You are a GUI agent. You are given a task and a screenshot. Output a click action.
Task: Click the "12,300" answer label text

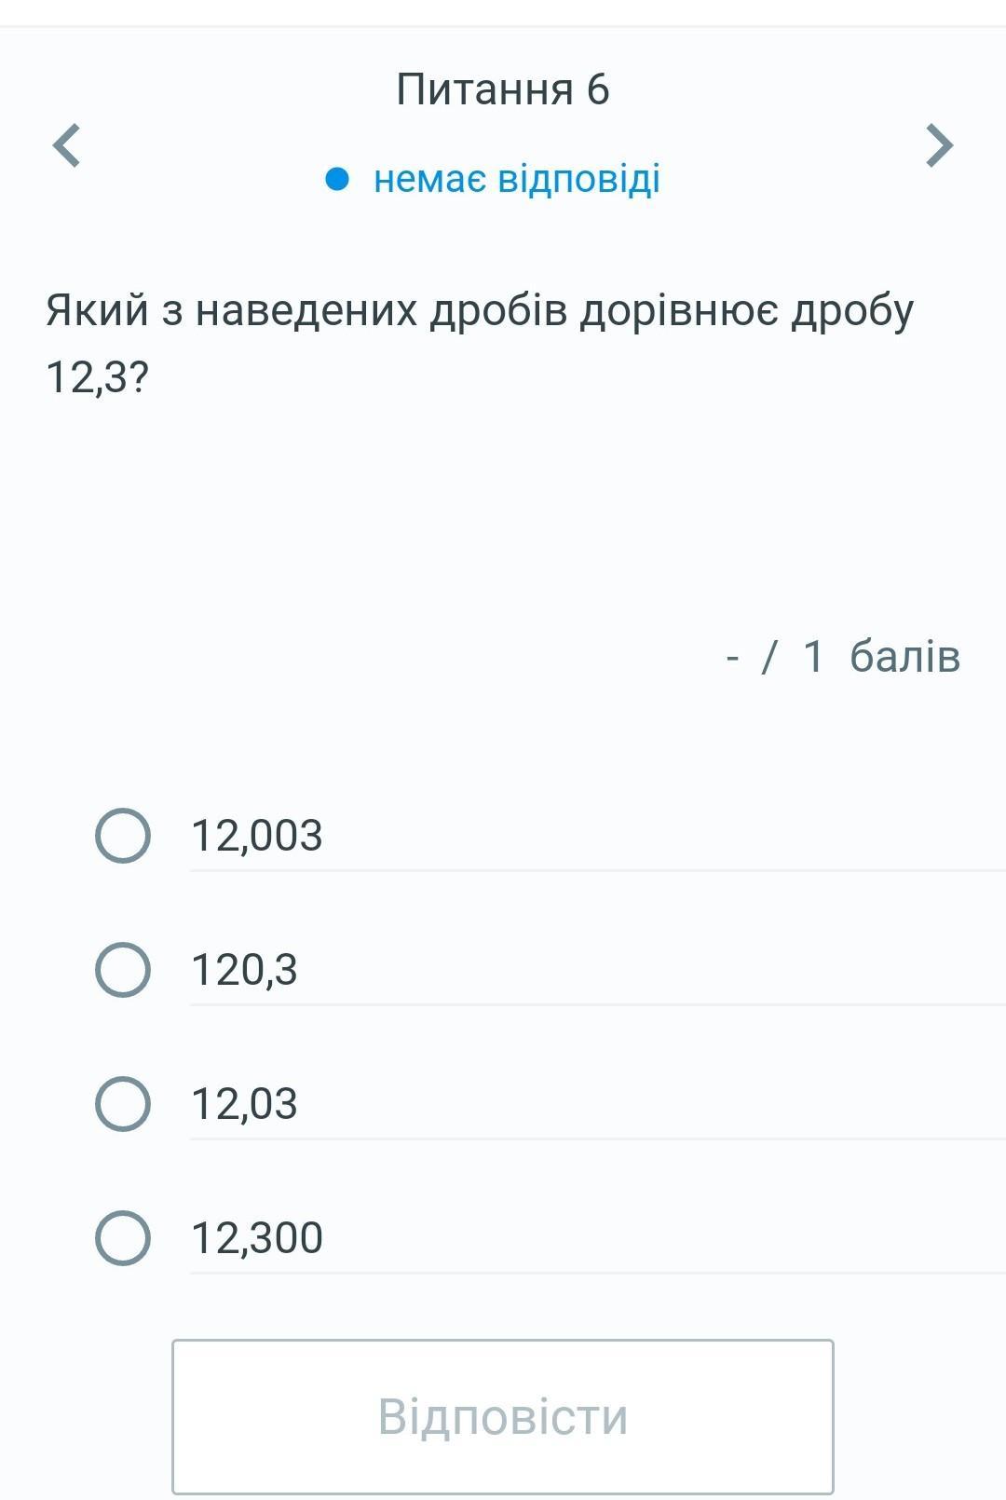[x=257, y=1238]
